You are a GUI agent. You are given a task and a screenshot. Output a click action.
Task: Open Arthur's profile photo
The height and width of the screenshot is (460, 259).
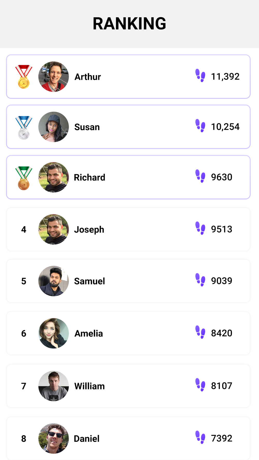pos(54,77)
